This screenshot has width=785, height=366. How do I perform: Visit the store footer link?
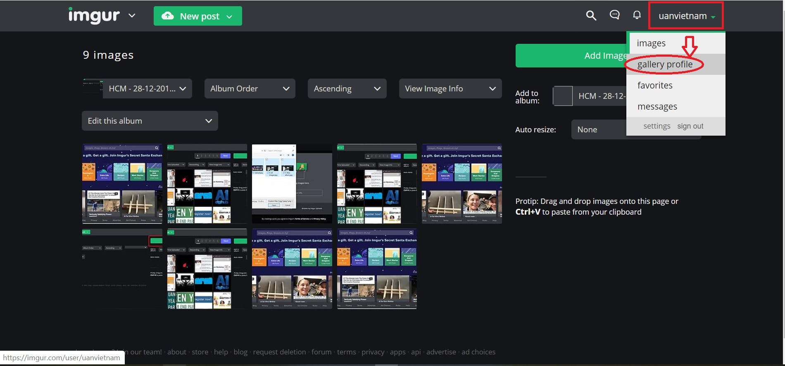click(200, 352)
